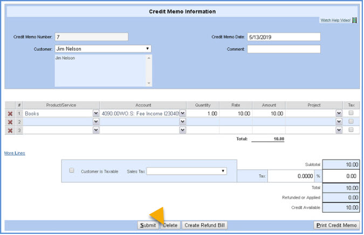Tick the Tax checkbox on line 1
The width and height of the screenshot is (364, 235).
351,113
